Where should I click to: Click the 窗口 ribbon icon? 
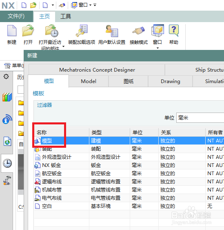coord(157,31)
